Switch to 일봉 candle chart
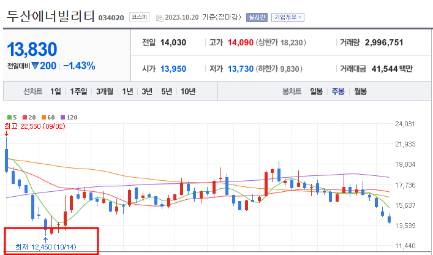Screen dimensions: 433x255 click(316, 91)
